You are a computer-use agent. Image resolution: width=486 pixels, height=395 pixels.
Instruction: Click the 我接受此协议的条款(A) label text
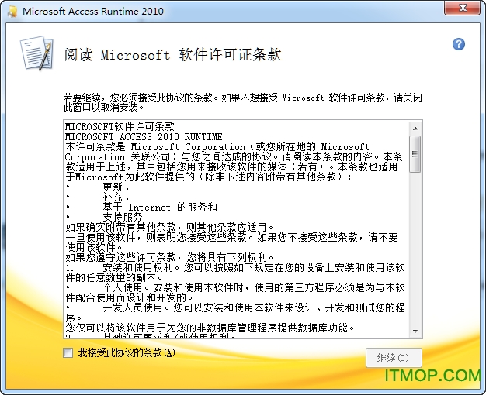pos(127,352)
